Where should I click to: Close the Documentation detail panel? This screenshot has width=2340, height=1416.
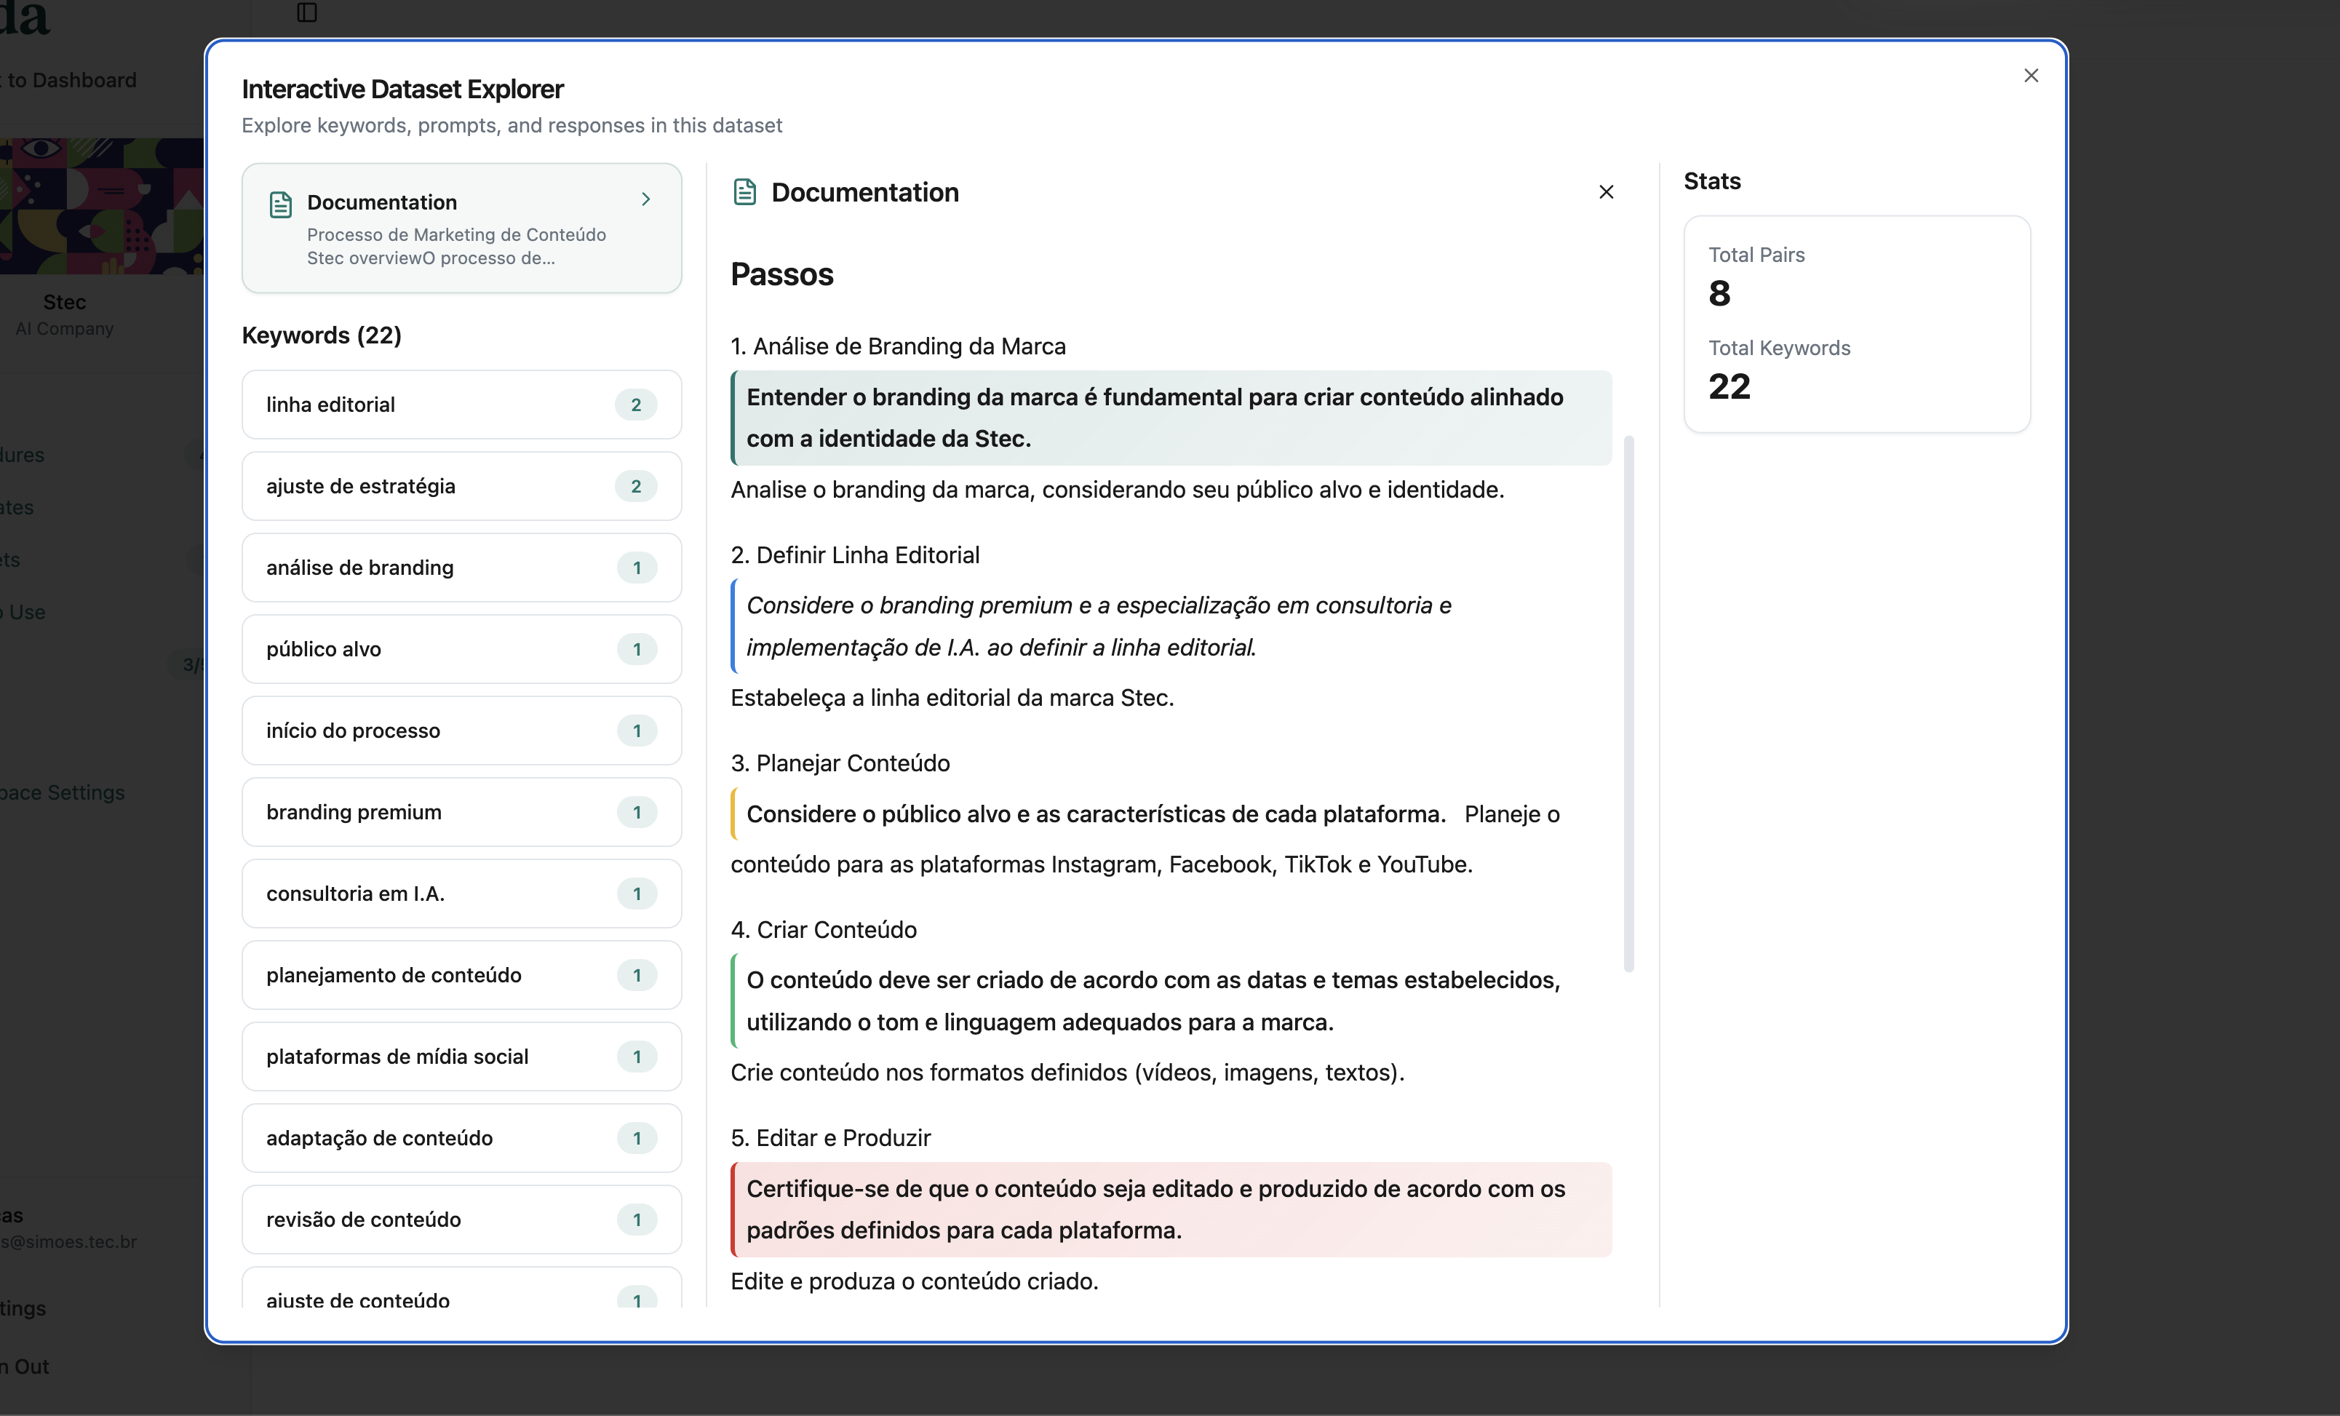1606,192
